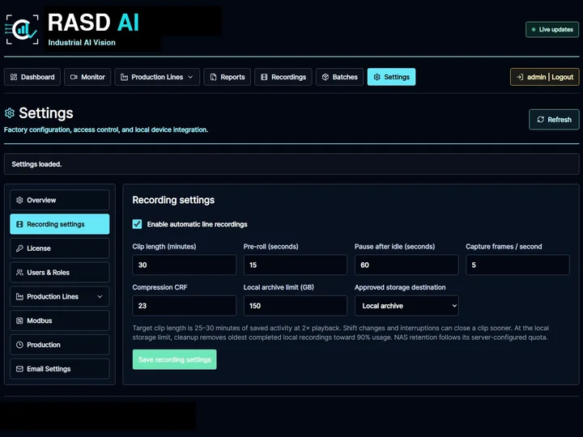The image size is (583, 437).
Task: Click Save recording settings button
Action: point(174,359)
